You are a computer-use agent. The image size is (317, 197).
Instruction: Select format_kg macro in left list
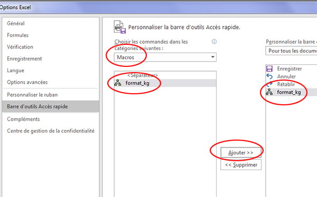tap(165, 83)
